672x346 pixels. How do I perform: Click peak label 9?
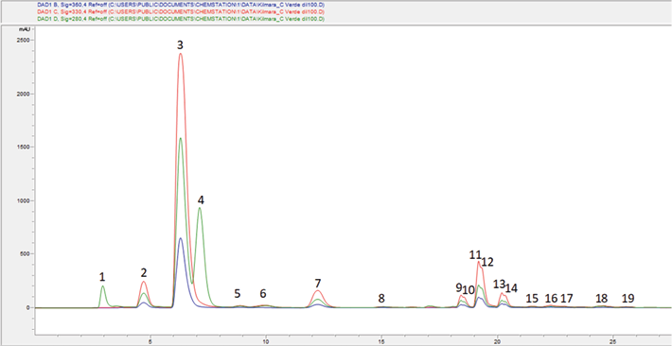pos(459,287)
